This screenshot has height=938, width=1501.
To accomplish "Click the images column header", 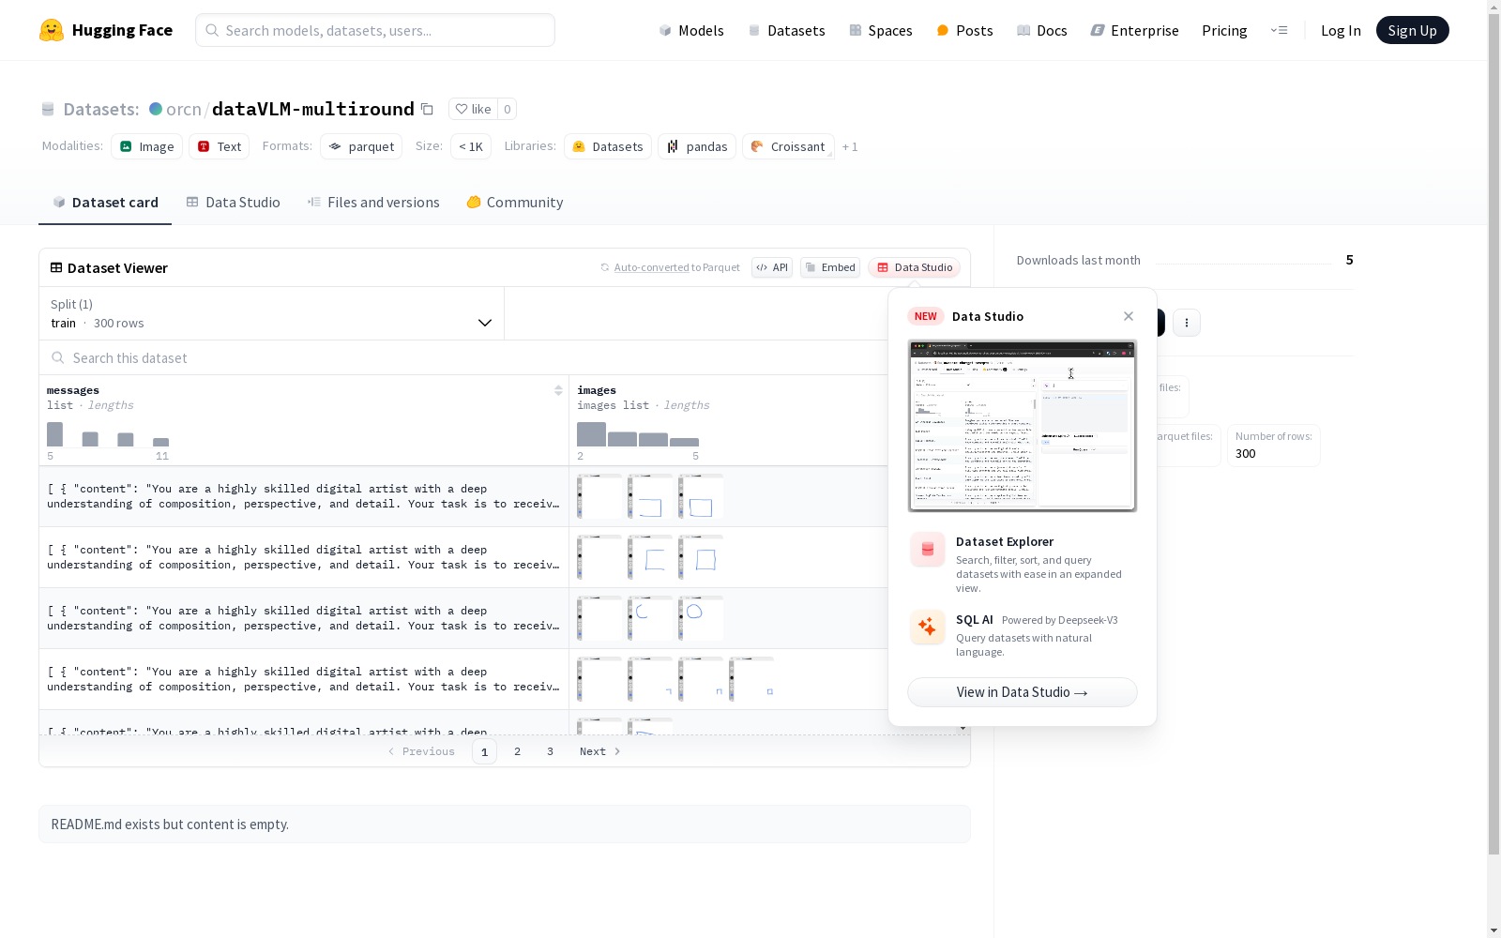I will pyautogui.click(x=597, y=390).
